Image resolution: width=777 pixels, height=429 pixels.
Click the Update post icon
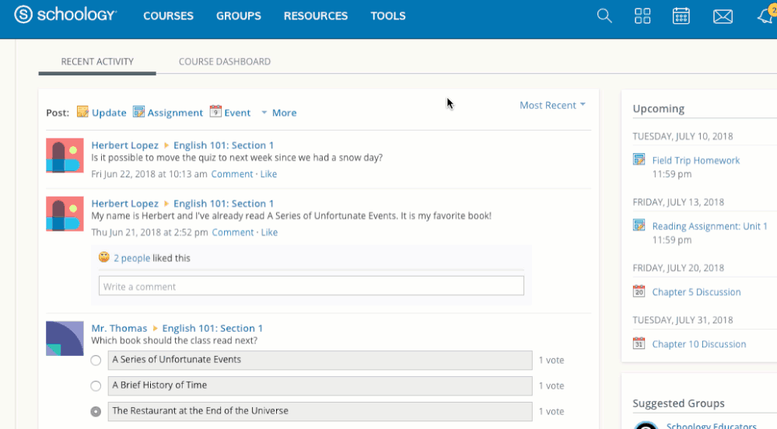point(82,111)
